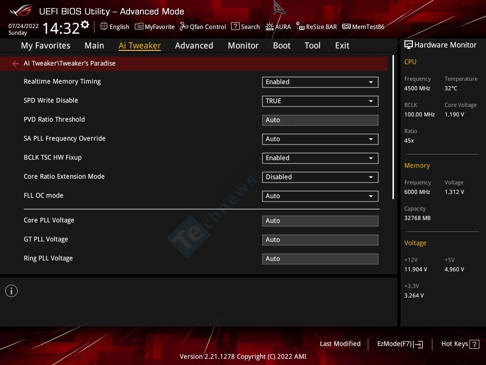Click English language button
Image resolution: width=486 pixels, height=365 pixels.
click(x=119, y=27)
